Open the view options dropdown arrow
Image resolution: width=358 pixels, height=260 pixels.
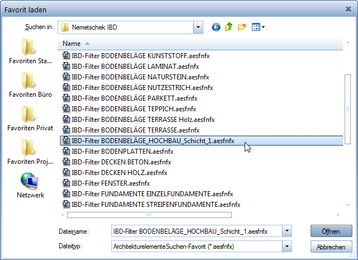pos(263,27)
